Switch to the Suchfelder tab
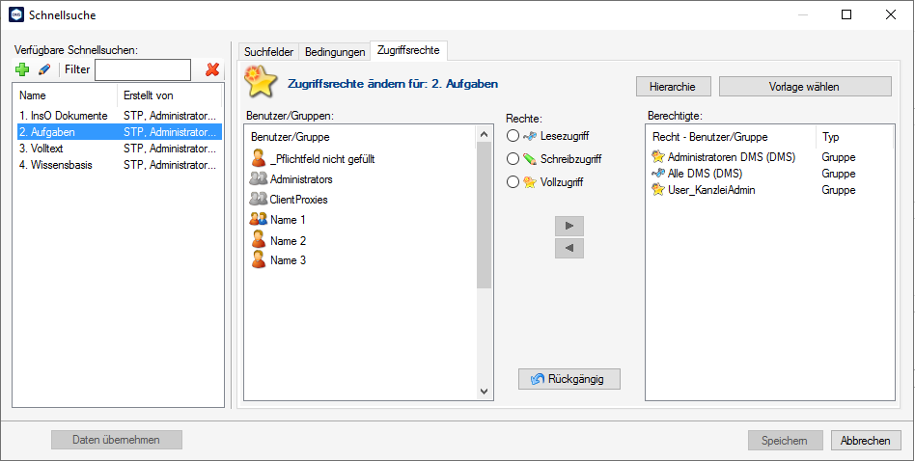The image size is (915, 461). (x=268, y=52)
